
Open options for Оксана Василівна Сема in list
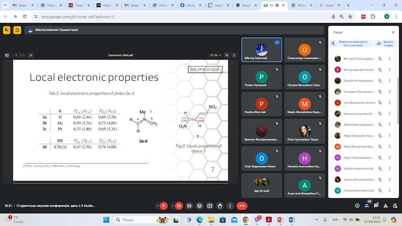389,190
